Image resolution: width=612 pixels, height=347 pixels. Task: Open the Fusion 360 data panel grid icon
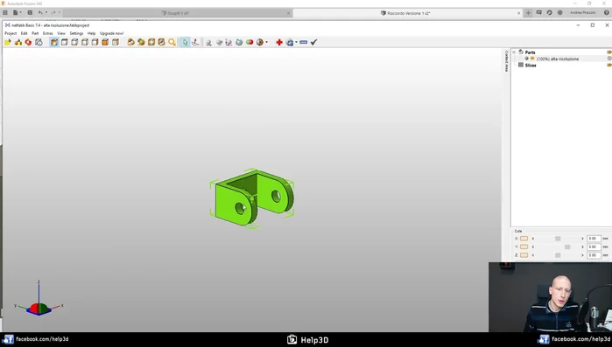(5, 12)
